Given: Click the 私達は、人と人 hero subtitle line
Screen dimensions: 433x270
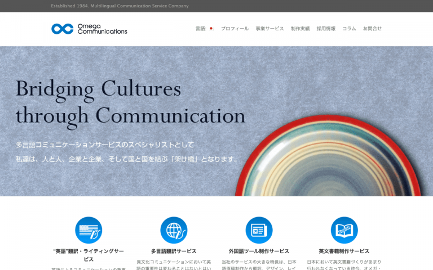Looking at the screenshot, I should 126,159.
